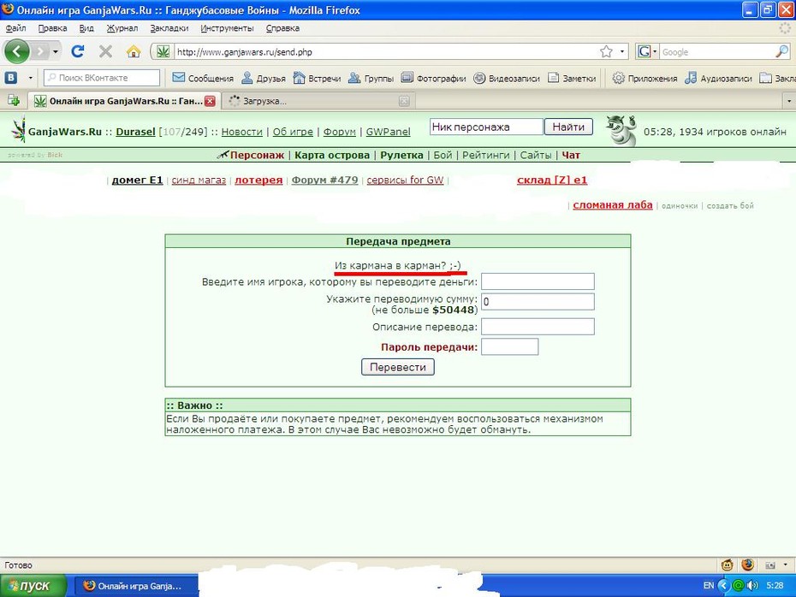The width and height of the screenshot is (796, 597).
Task: Open VKontakte toolbar B icon
Action: pyautogui.click(x=11, y=78)
